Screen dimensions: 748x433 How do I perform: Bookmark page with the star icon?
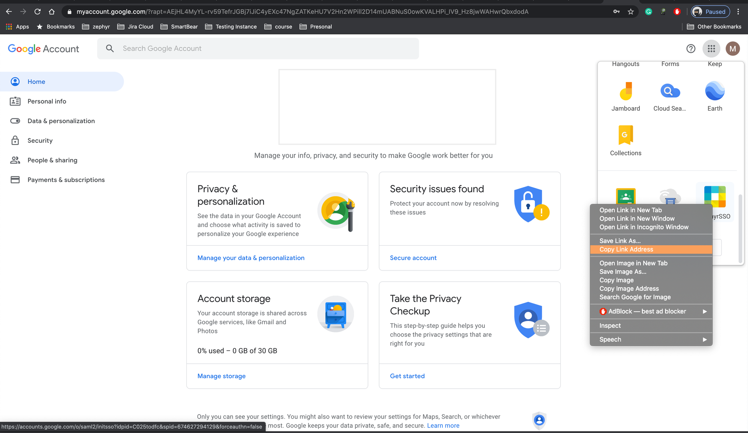point(631,12)
